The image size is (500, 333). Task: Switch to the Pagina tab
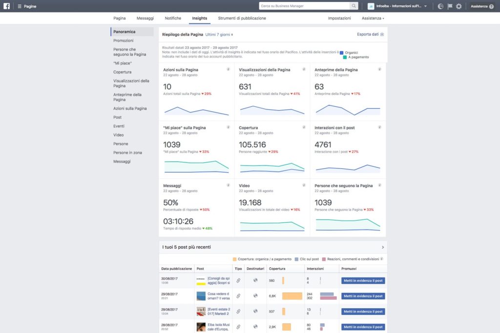point(120,18)
